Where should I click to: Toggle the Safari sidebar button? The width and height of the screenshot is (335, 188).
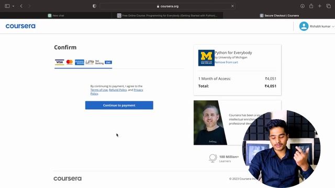click(7, 6)
